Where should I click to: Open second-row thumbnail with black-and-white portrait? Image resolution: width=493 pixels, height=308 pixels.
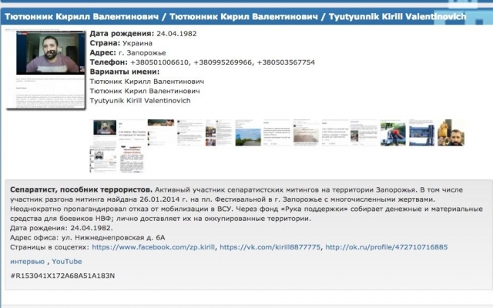tap(102, 160)
